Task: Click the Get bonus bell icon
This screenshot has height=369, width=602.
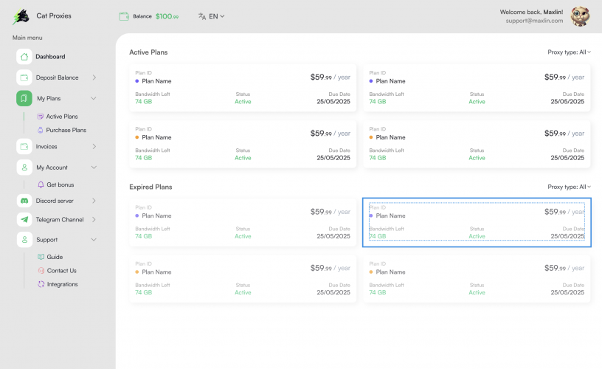Action: (x=41, y=184)
